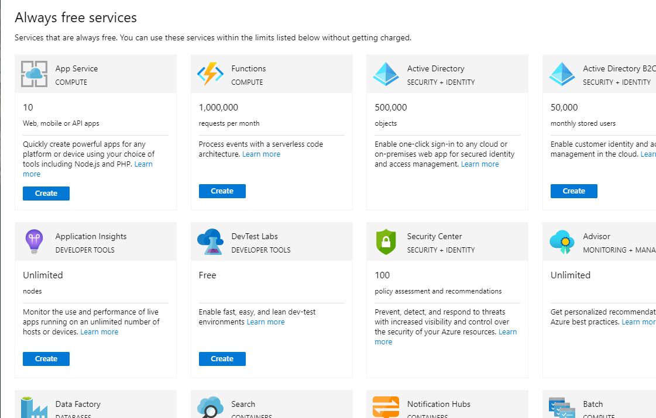The width and height of the screenshot is (656, 418).
Task: Click 'Web, mobile or API apps' text
Action: (61, 123)
